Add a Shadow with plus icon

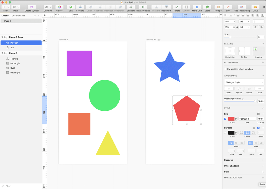(x=263, y=160)
